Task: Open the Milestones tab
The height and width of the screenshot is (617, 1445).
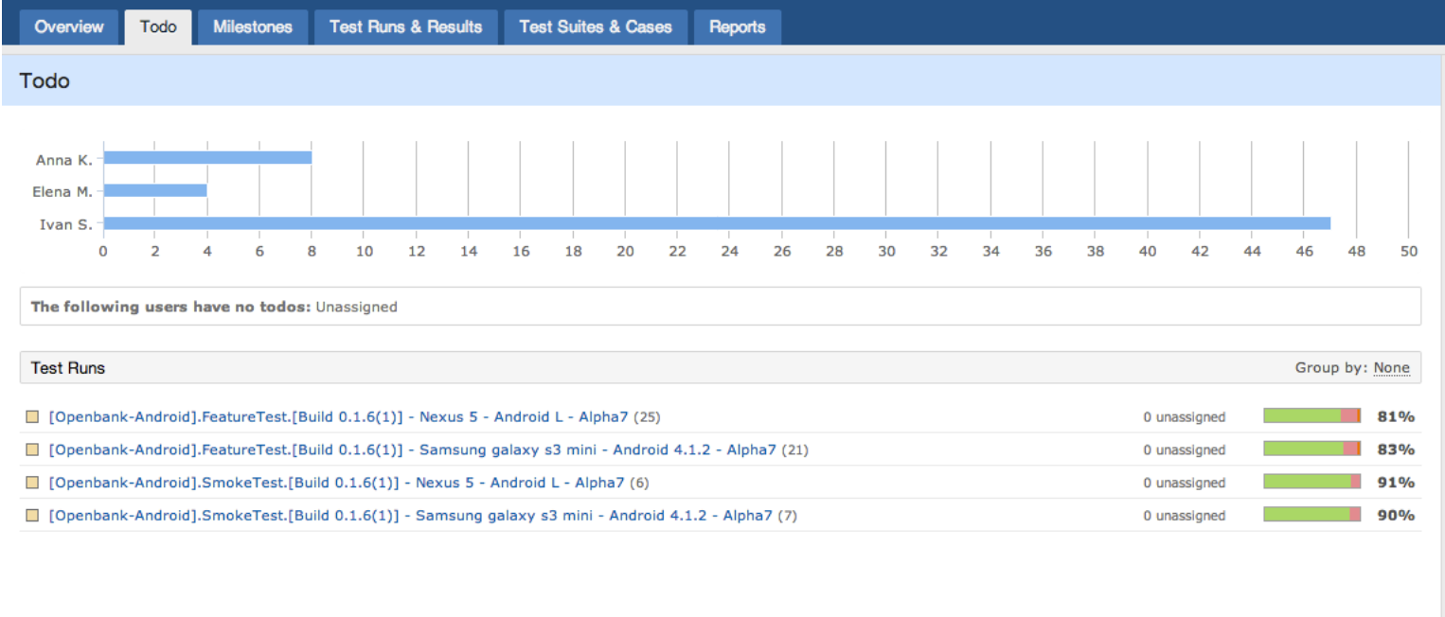Action: 252,26
